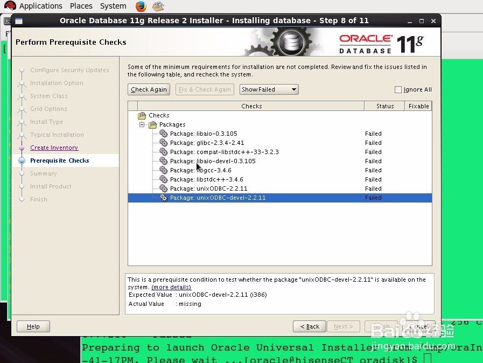Open the Show Failed dropdown

coord(269,89)
